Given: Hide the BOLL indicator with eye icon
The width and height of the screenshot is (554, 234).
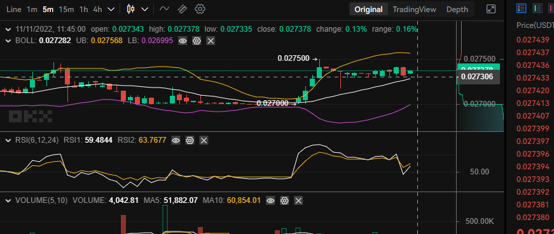Looking at the screenshot, I should [183, 41].
